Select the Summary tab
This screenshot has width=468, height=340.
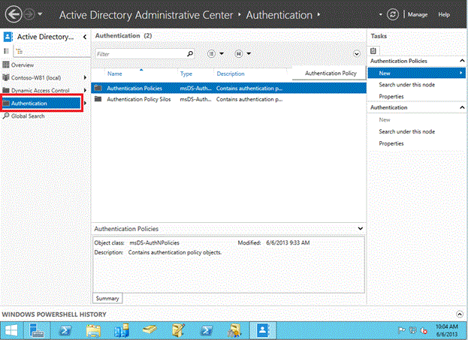pos(107,298)
